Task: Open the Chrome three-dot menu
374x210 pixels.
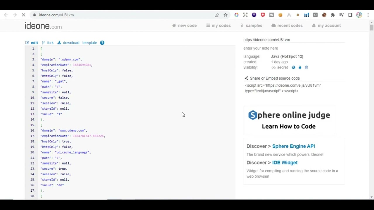Action: pos(368,15)
